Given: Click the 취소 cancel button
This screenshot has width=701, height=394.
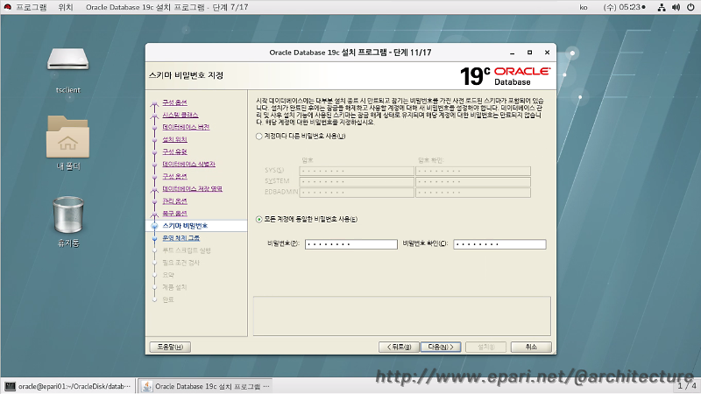Looking at the screenshot, I should (x=531, y=347).
